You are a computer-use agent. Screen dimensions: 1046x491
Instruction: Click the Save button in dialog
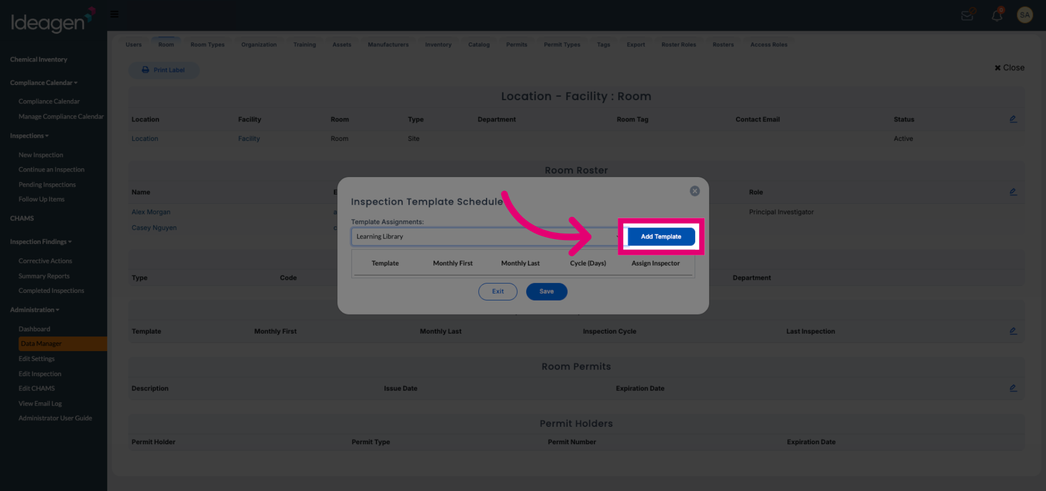coord(546,292)
